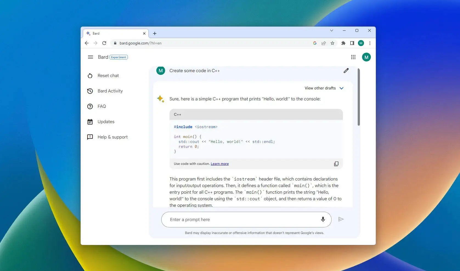The width and height of the screenshot is (460, 271).
Task: Go back with the browser back arrow
Action: pyautogui.click(x=87, y=43)
